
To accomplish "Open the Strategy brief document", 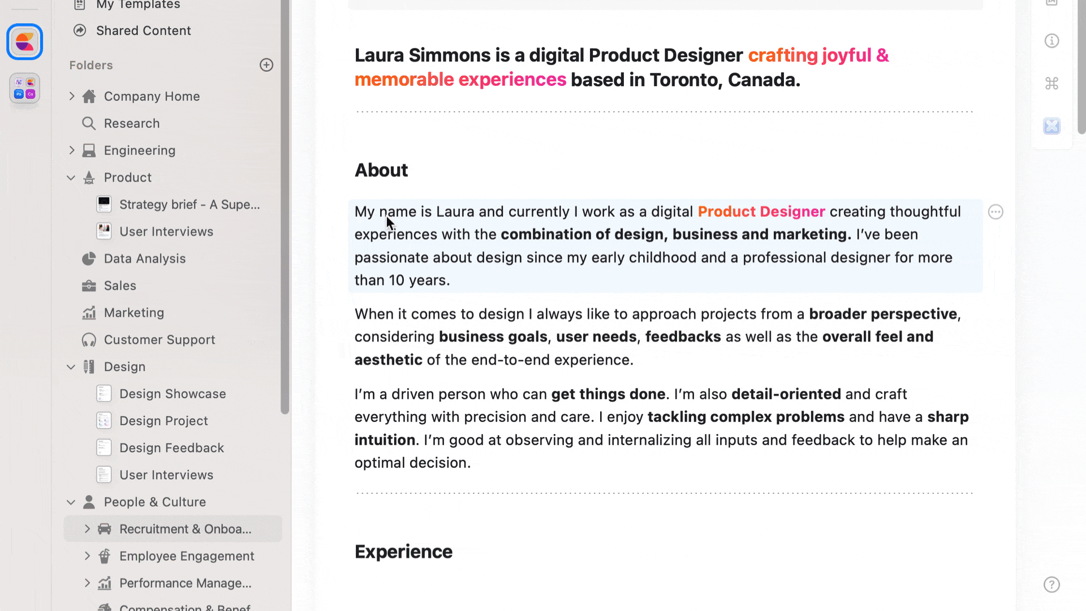I will click(189, 205).
